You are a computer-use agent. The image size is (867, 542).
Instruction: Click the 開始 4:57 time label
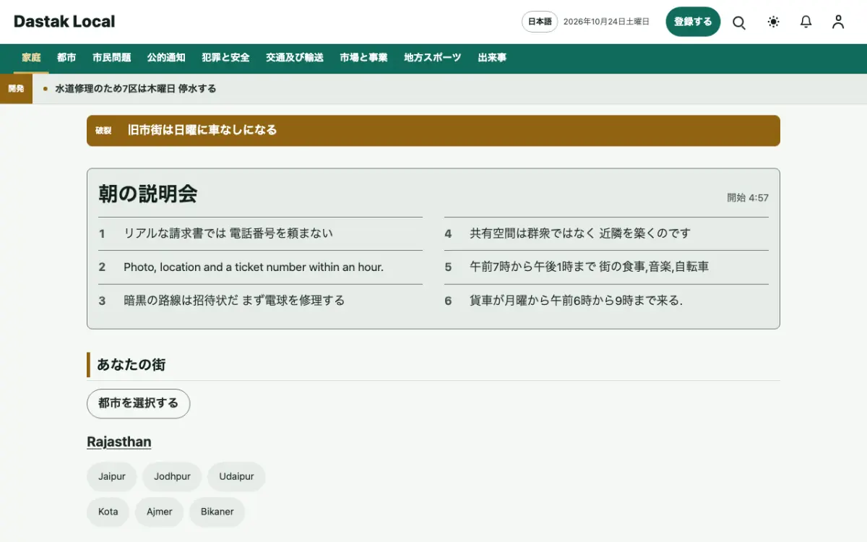click(748, 197)
